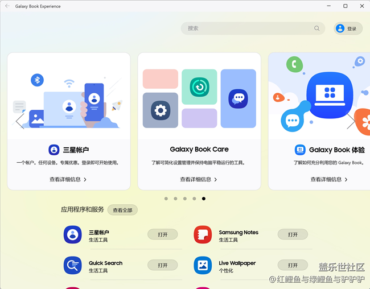Screen dimensions: 370x289
Task: Click the Samsung Notes app name
Action: 239,232
